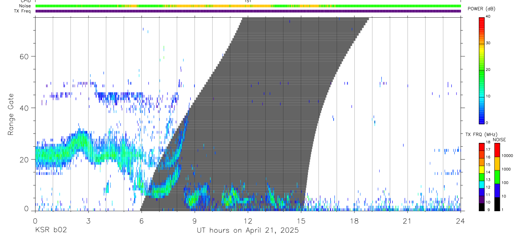This screenshot has width=518, height=239.
Task: Click the TX FRQ (MHz) color scale bar
Action: 481,177
